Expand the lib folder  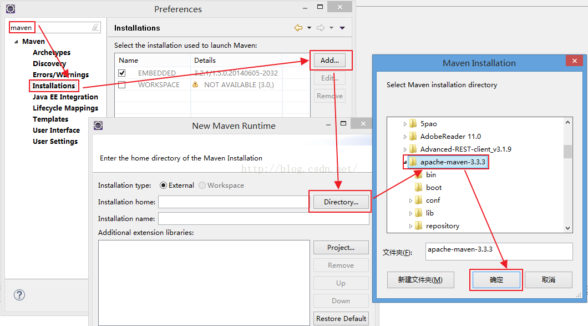coord(410,213)
